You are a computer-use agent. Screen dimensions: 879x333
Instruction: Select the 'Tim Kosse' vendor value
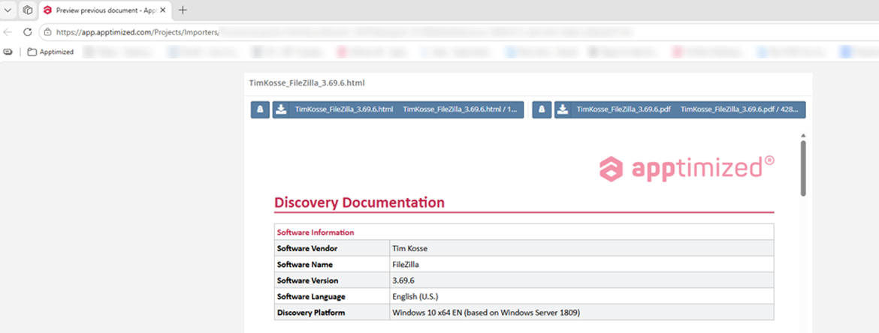click(409, 248)
